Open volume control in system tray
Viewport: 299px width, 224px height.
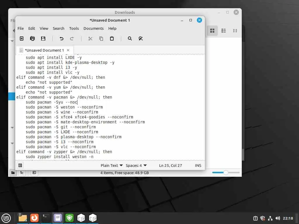pyautogui.click(x=278, y=218)
